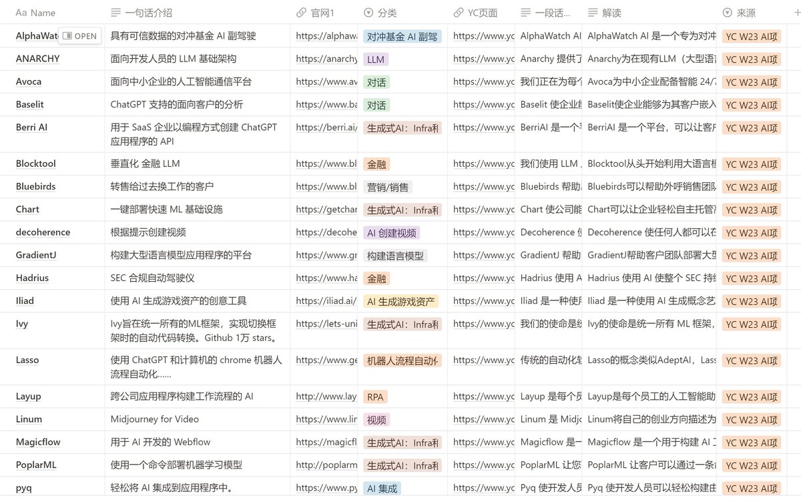Select the AI 生成游戏资产 category tag
Screen dimensions: 801x502
pyautogui.click(x=400, y=301)
